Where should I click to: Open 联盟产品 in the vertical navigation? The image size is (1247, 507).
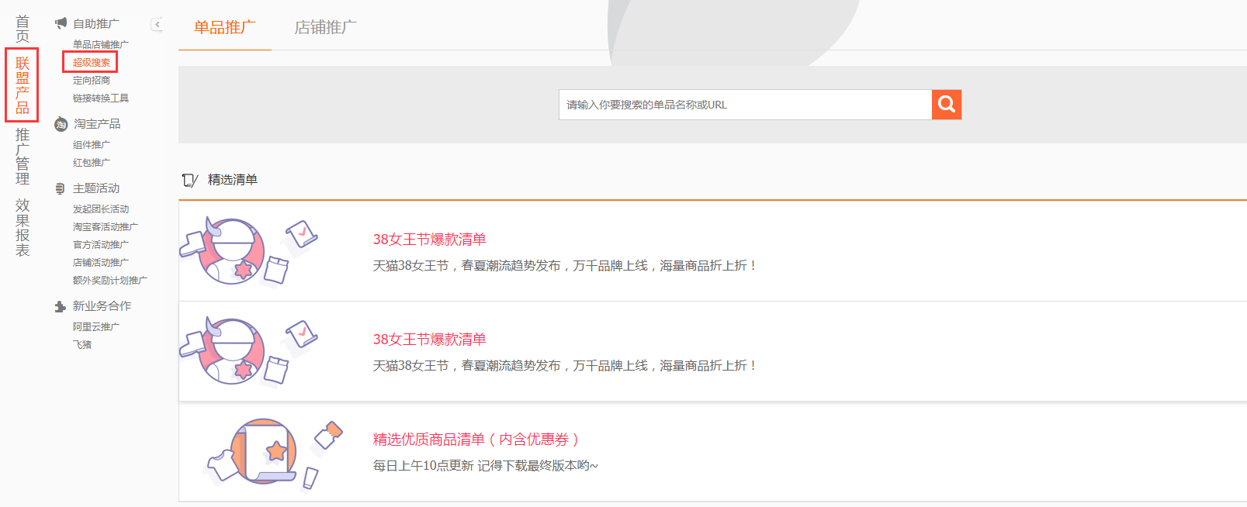[23, 85]
